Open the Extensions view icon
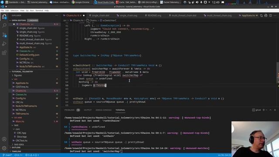The height and width of the screenshot is (157, 279). click(x=4, y=53)
